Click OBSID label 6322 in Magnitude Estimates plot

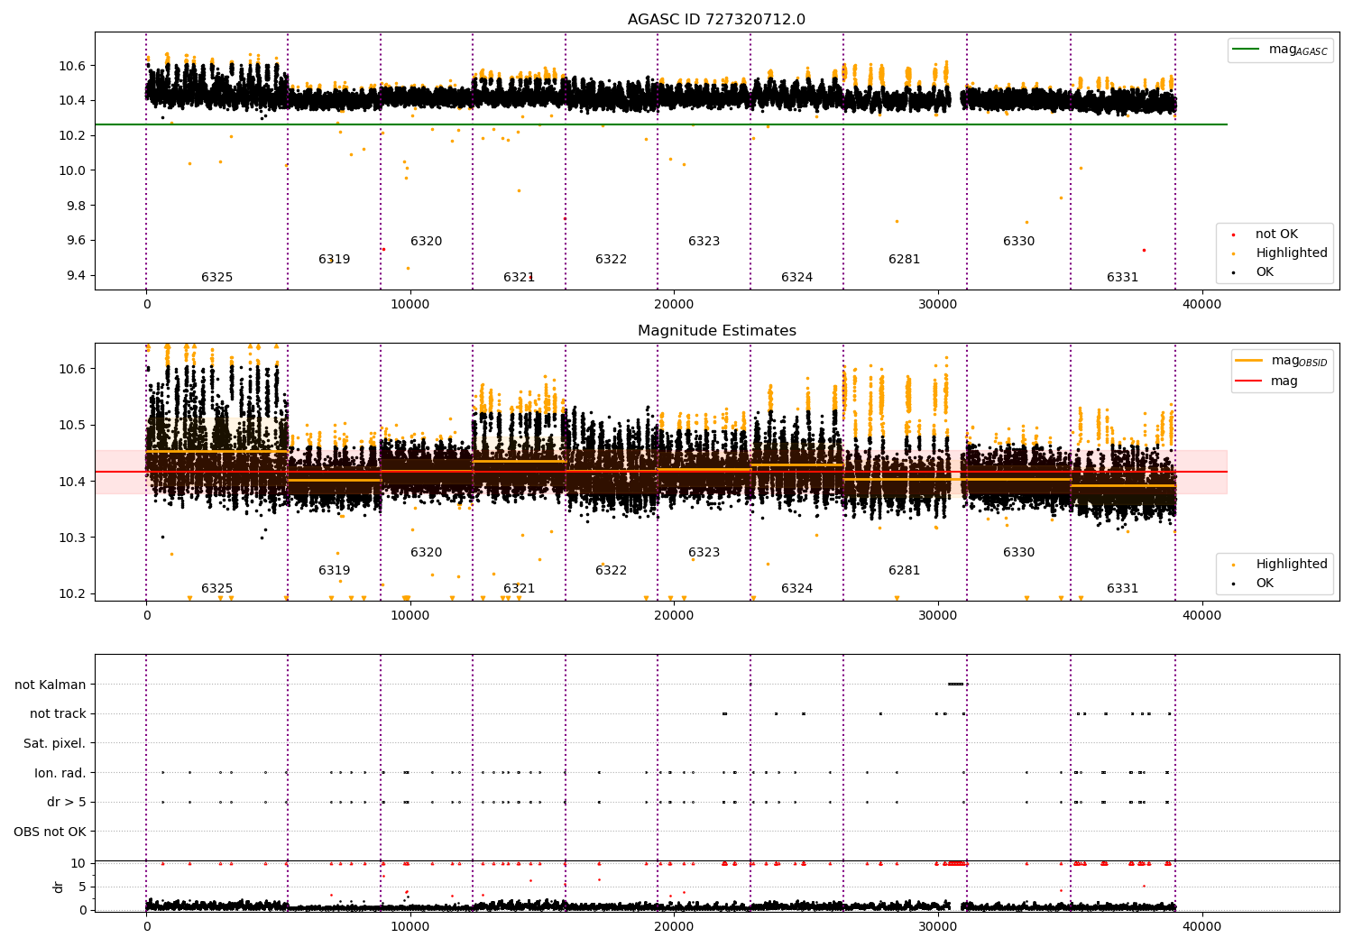click(x=611, y=571)
